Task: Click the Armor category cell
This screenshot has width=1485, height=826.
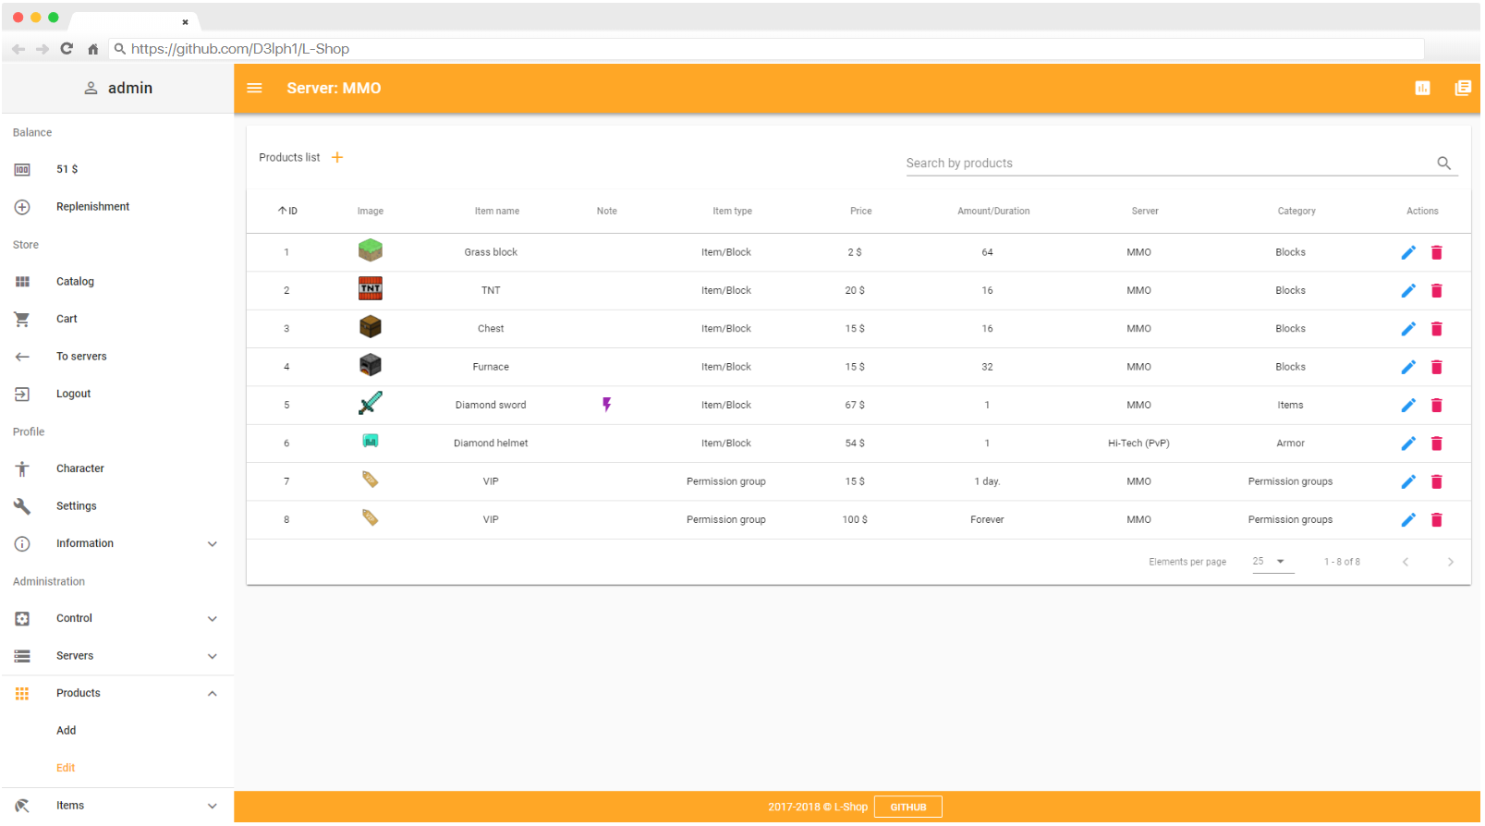Action: coord(1290,443)
